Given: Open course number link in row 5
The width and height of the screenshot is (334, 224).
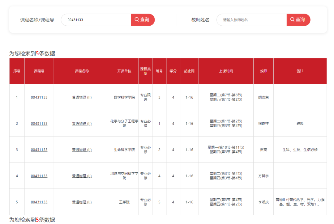Looking at the screenshot, I should (39, 202).
